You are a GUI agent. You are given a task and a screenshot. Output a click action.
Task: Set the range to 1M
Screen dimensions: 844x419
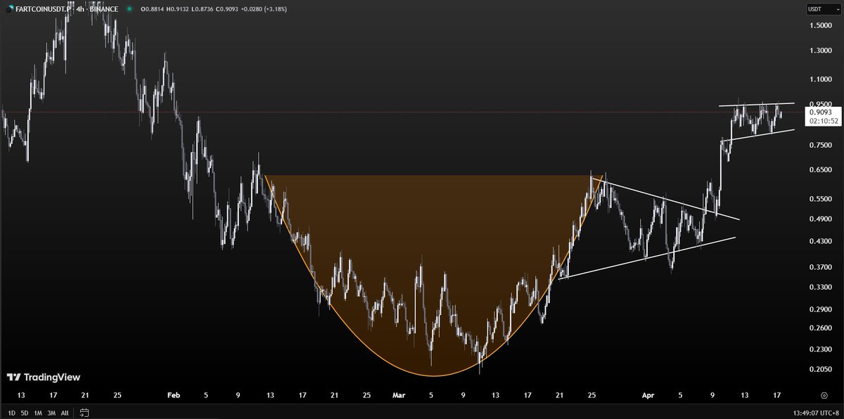tap(38, 413)
